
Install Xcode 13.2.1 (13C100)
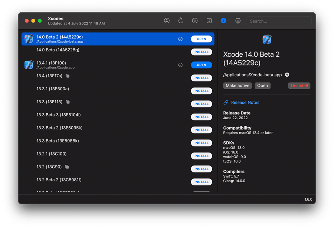[x=201, y=156]
